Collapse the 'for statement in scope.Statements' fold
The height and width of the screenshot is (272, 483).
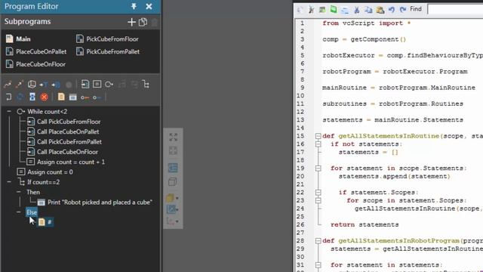click(318, 168)
